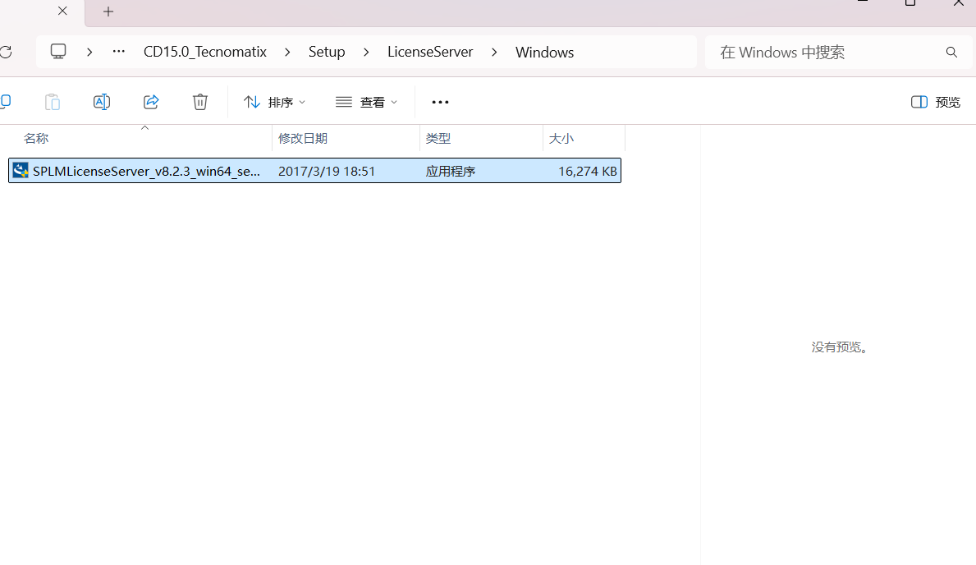Viewport: 976px width, 565px height.
Task: Maximize the Explorer window
Action: click(x=910, y=2)
